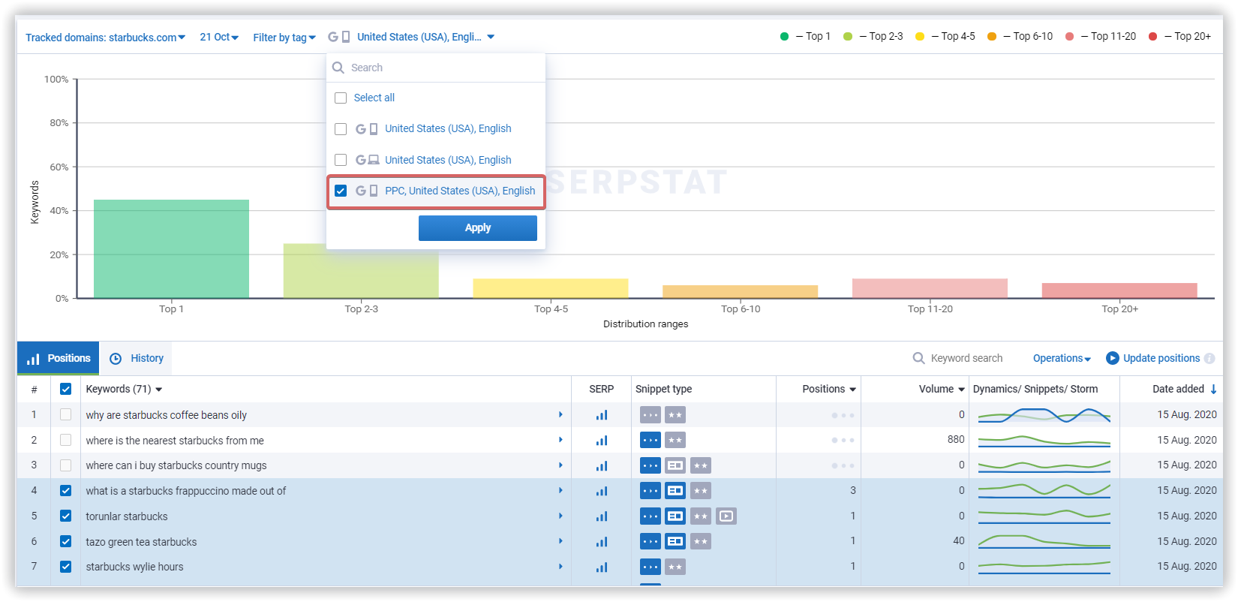1238x602 pixels.
Task: Open keyword 'where can i buy starbucks country mugs'
Action: (x=176, y=465)
